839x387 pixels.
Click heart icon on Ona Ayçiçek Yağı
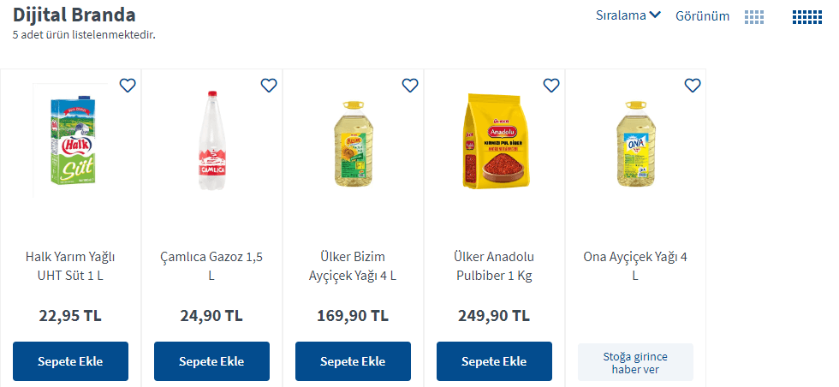click(693, 85)
